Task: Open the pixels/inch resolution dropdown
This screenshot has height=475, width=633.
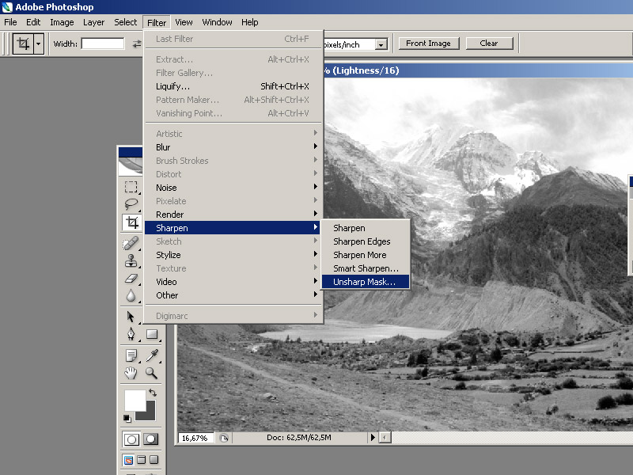Action: point(381,45)
